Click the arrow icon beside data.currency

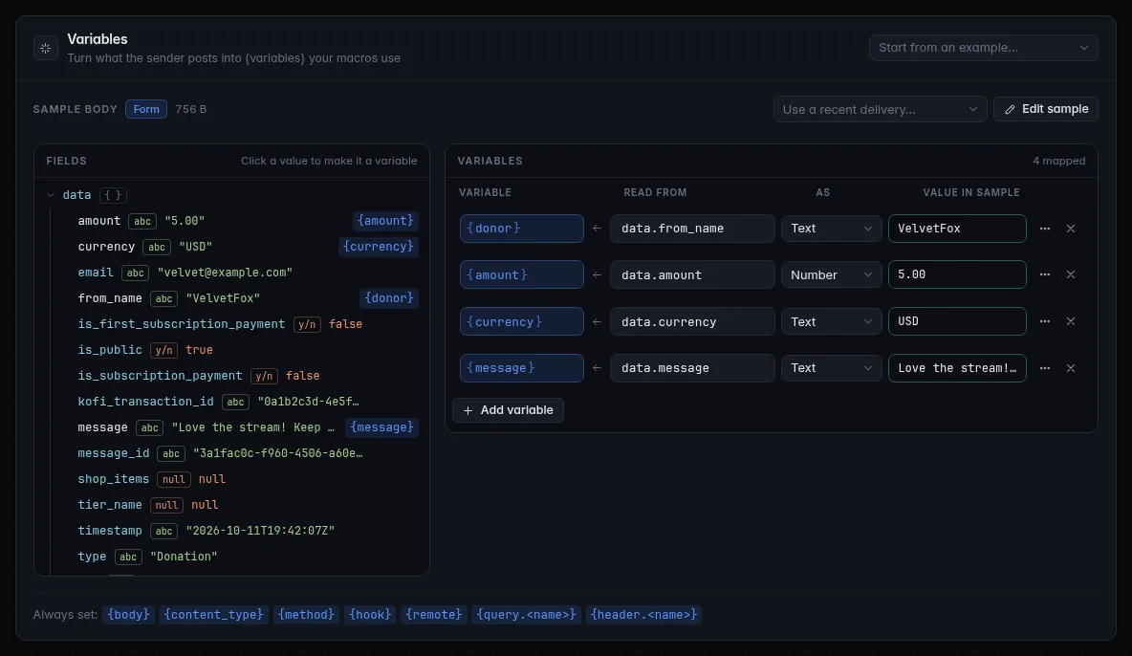(597, 321)
